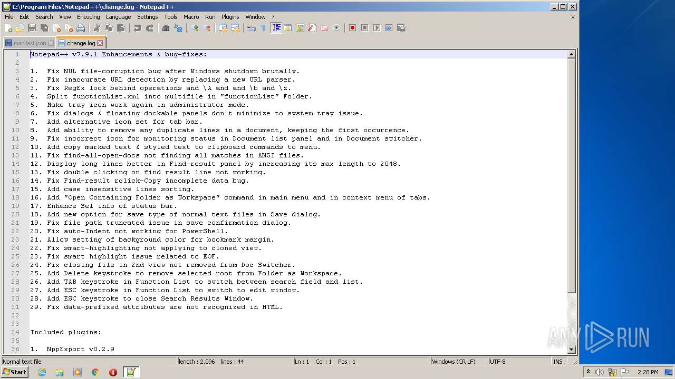Open the Search menu
675x379 pixels.
pos(44,17)
